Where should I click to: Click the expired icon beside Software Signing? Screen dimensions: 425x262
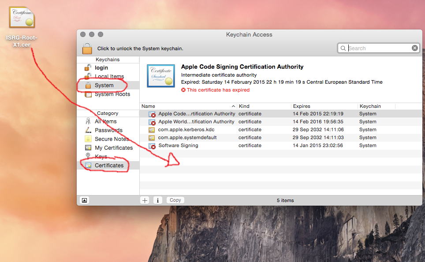click(152, 146)
